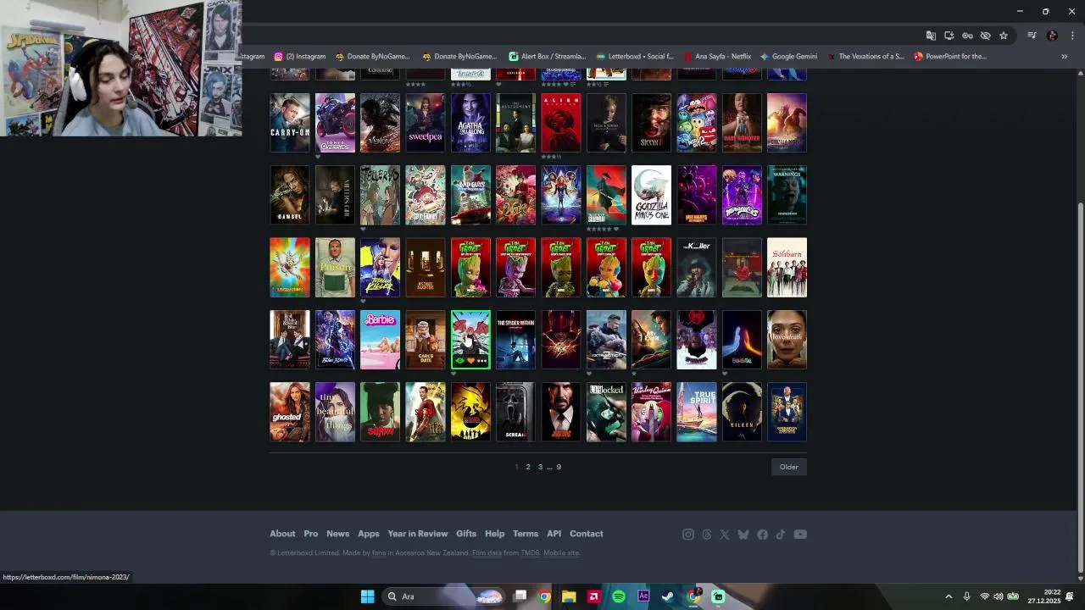Screen dimensions: 1085x610
Task: Open the Gifts footer link
Action: click(466, 534)
